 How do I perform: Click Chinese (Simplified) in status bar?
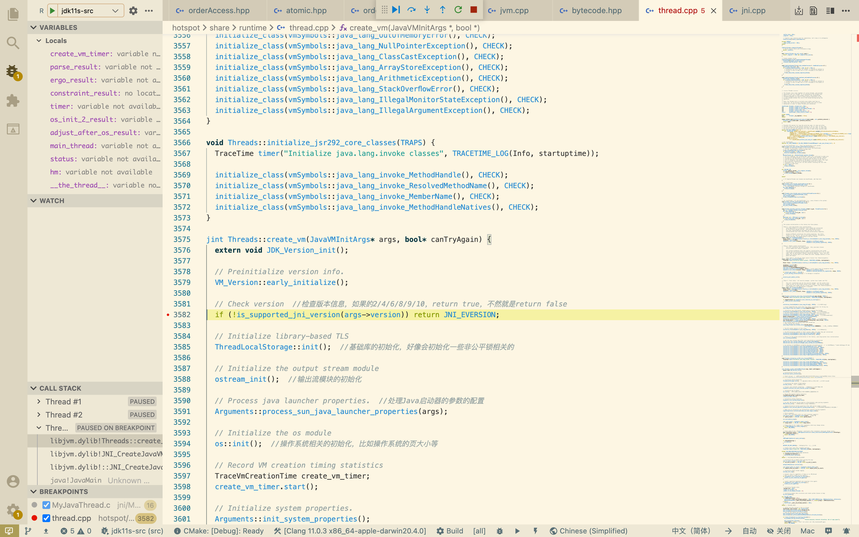coord(589,531)
